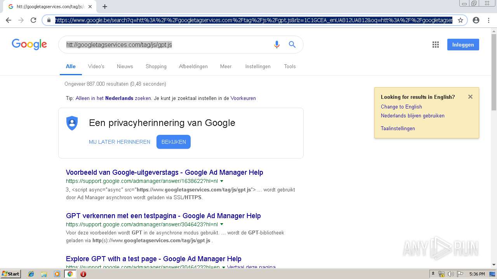Open Instellingen menu
This screenshot has width=497, height=279.
coord(258,66)
